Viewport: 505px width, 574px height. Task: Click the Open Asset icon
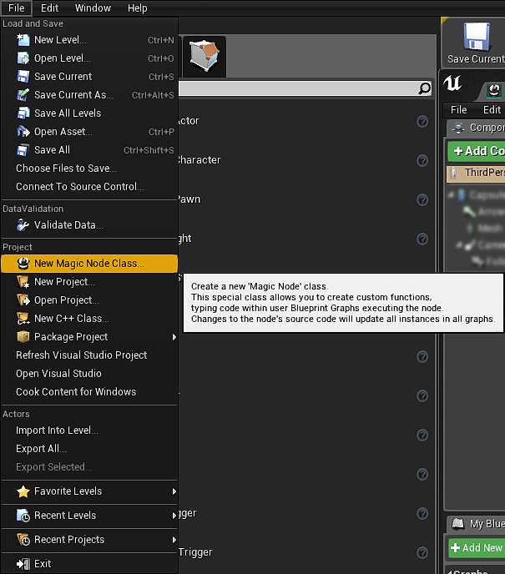coord(23,132)
